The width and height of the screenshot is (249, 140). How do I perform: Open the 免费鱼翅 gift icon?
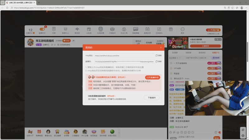[39, 133]
